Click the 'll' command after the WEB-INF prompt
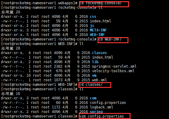 click(x=81, y=44)
